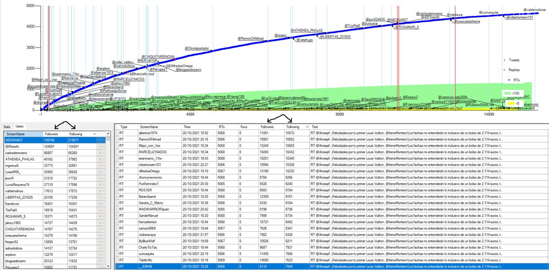
Task: Select ingenius6 row in users list
Action: coord(55,165)
